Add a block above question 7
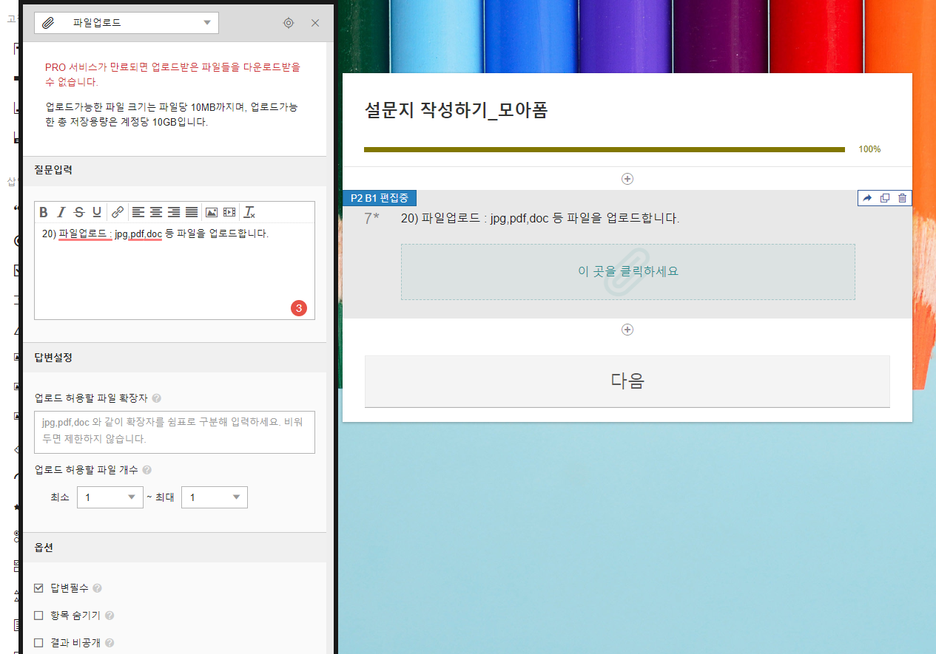The height and width of the screenshot is (654, 936). (627, 179)
